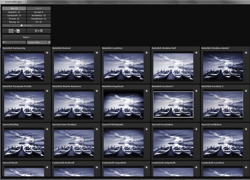Screen dimensions: 250x180
Task: Show Favoriten presets only
Action: click(x=27, y=26)
